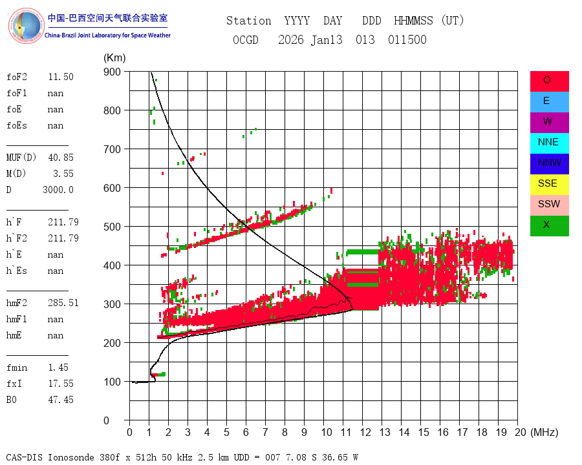Click the foE parameter label

(14, 109)
